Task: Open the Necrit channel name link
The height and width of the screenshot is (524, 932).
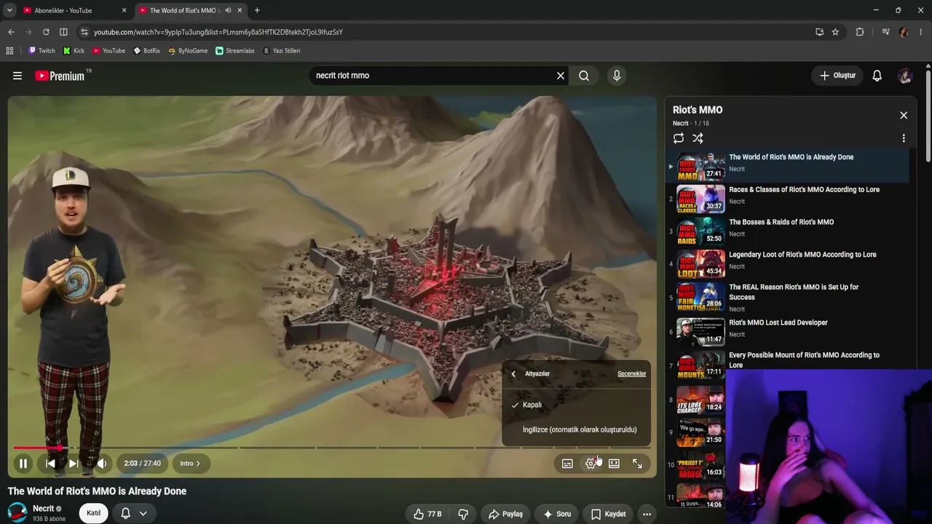Action: [44, 509]
